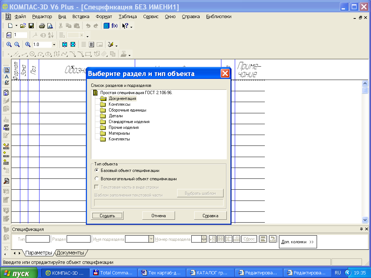Click the Zoom out magnifier icon

tap(17, 45)
